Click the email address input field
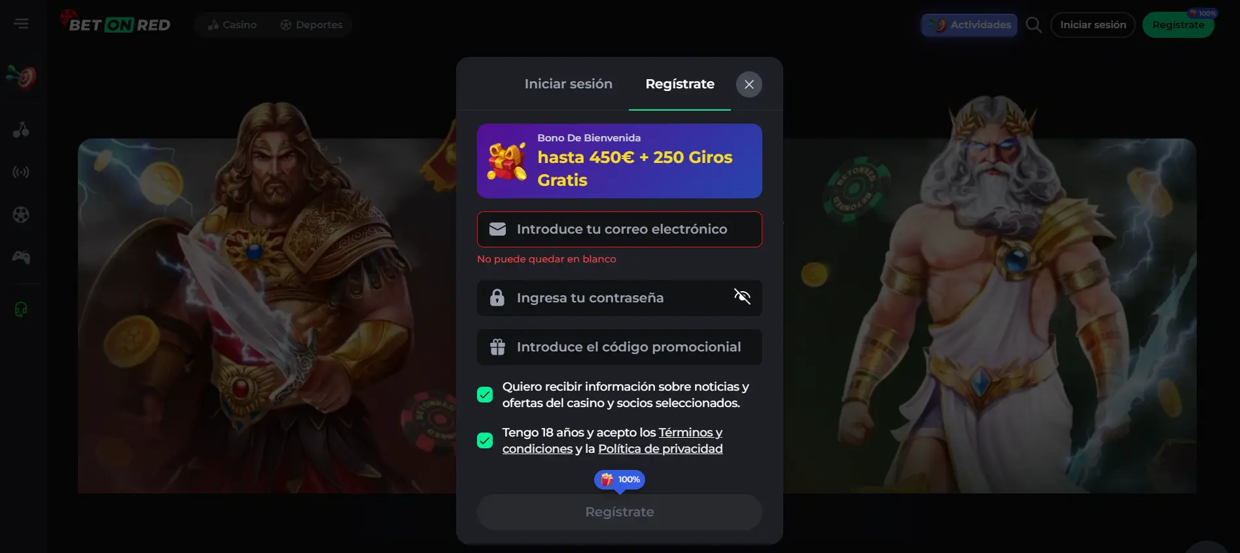The height and width of the screenshot is (553, 1240). pos(619,229)
